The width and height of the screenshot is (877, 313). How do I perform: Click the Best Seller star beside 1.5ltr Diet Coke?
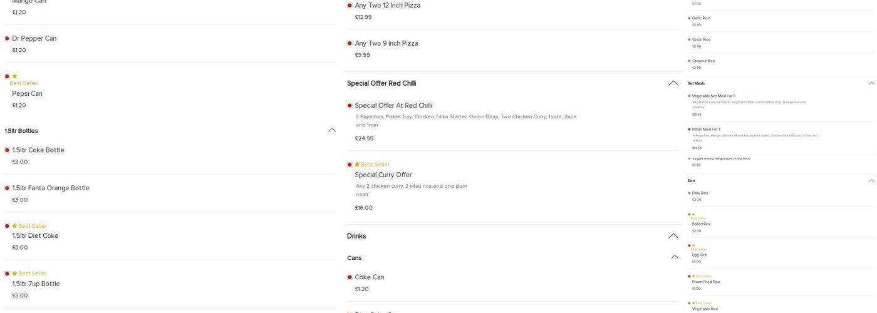coord(14,226)
